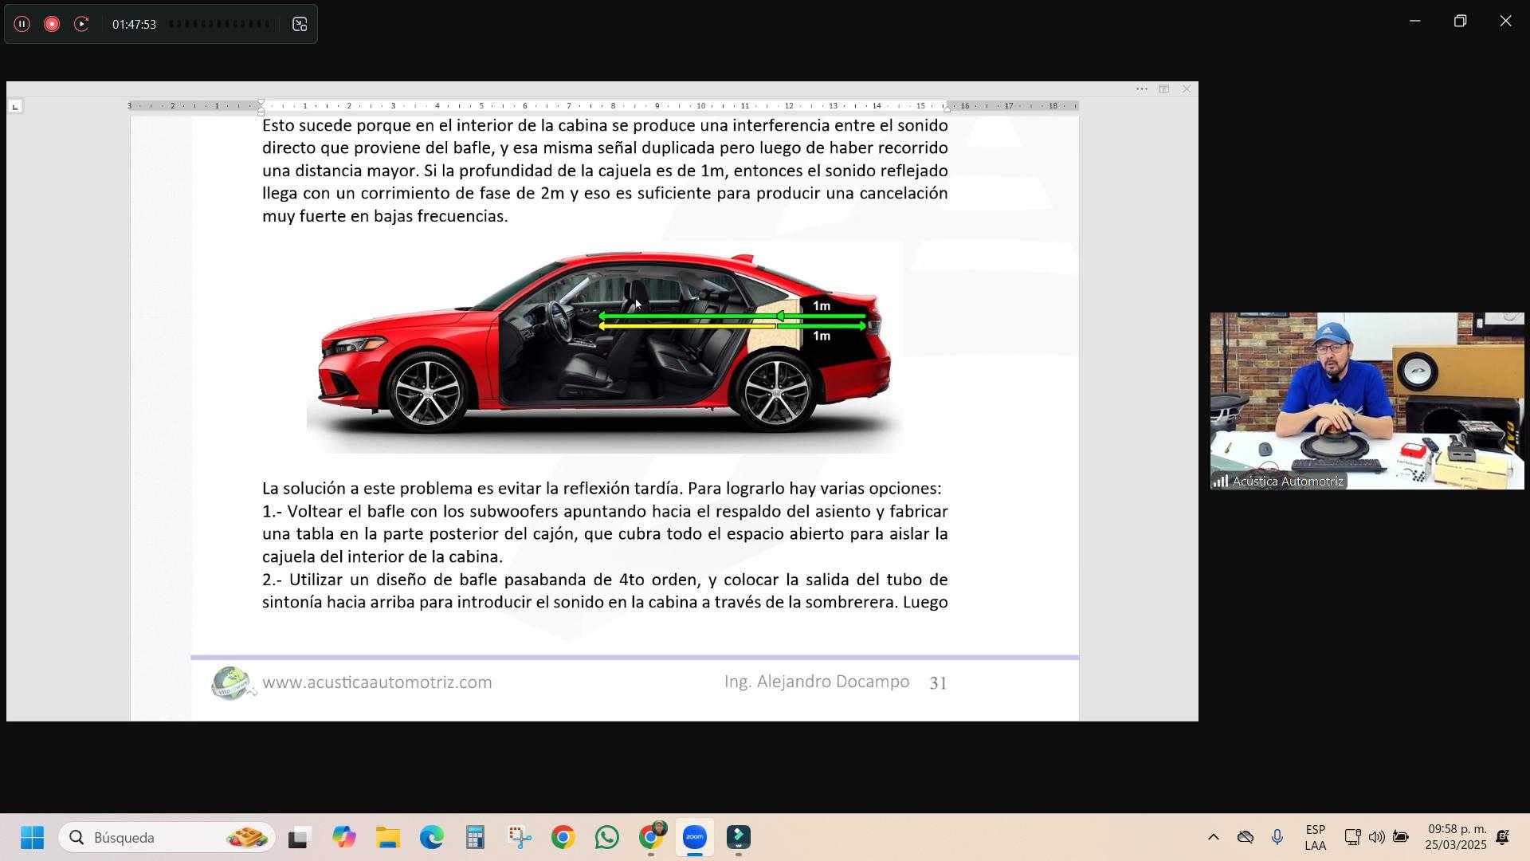Open the volume control in tray
This screenshot has height=861, width=1530.
[x=1376, y=838]
